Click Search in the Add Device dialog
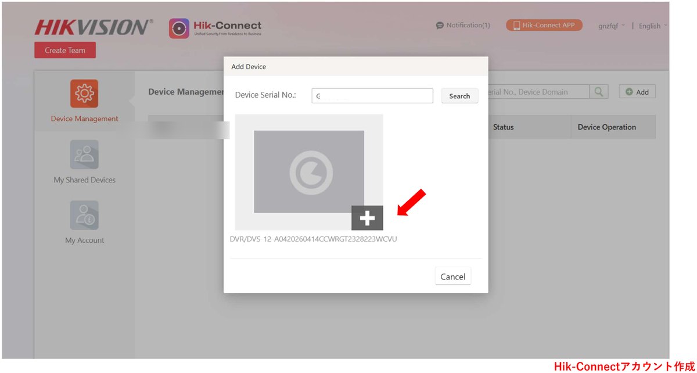This screenshot has width=697, height=373. click(459, 96)
